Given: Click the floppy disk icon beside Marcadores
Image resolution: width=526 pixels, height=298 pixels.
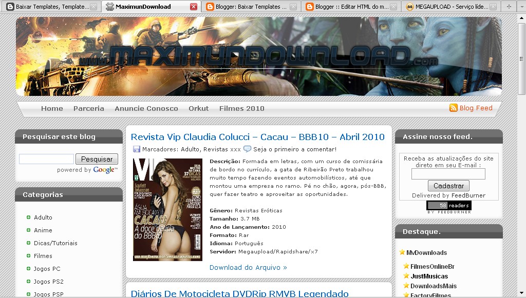Looking at the screenshot, I should pyautogui.click(x=137, y=149).
